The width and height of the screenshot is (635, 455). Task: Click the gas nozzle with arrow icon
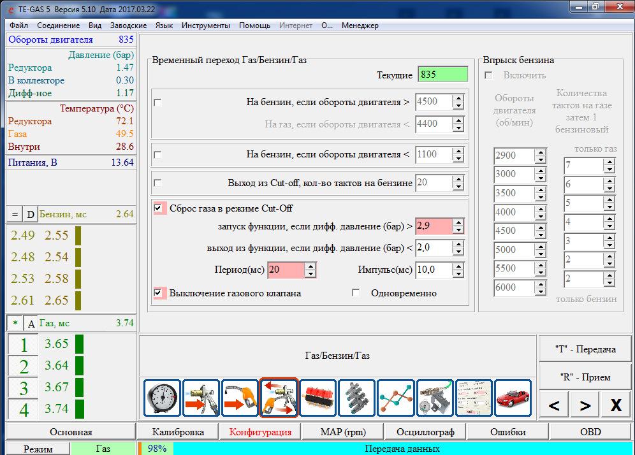201,398
